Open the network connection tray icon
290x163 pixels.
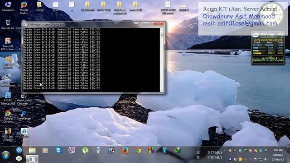pos(261,159)
